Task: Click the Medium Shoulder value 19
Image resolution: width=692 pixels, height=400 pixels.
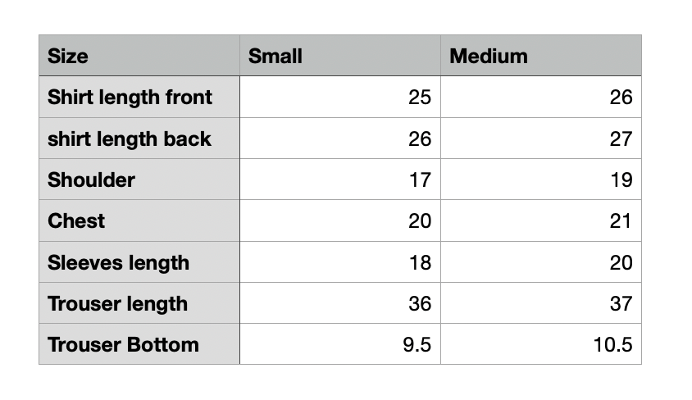Action: [x=541, y=179]
